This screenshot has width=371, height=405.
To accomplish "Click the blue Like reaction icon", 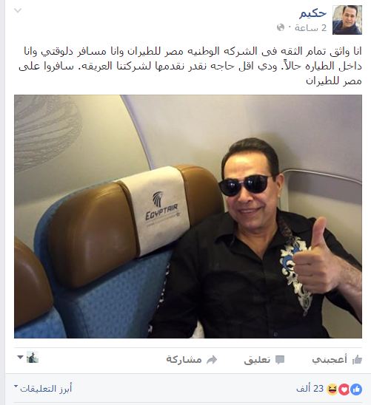I will (x=356, y=389).
